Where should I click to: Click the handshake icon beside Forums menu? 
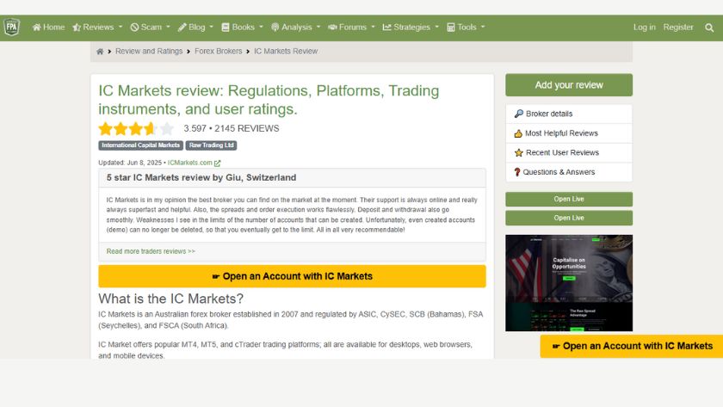pos(332,28)
